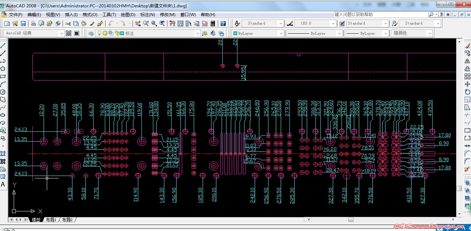Open the Plot (print) tool
Image resolution: width=471 pixels, height=231 pixels.
coord(33,23)
